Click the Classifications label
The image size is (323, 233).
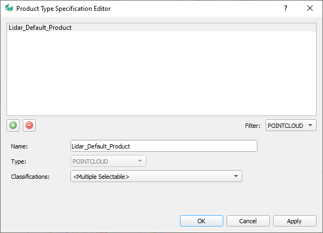(30, 177)
